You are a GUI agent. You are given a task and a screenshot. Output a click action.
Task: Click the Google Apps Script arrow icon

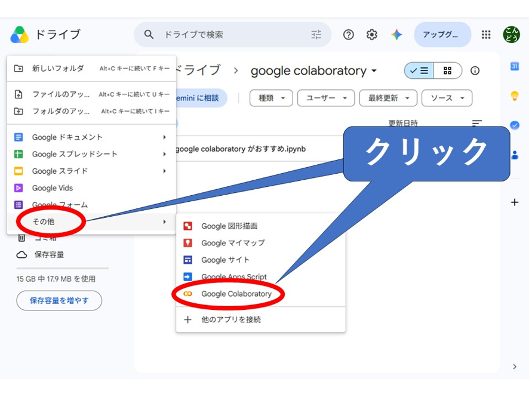coord(187,276)
